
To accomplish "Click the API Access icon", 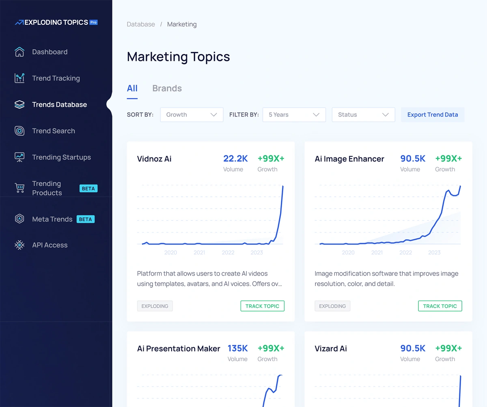I will click(x=19, y=245).
